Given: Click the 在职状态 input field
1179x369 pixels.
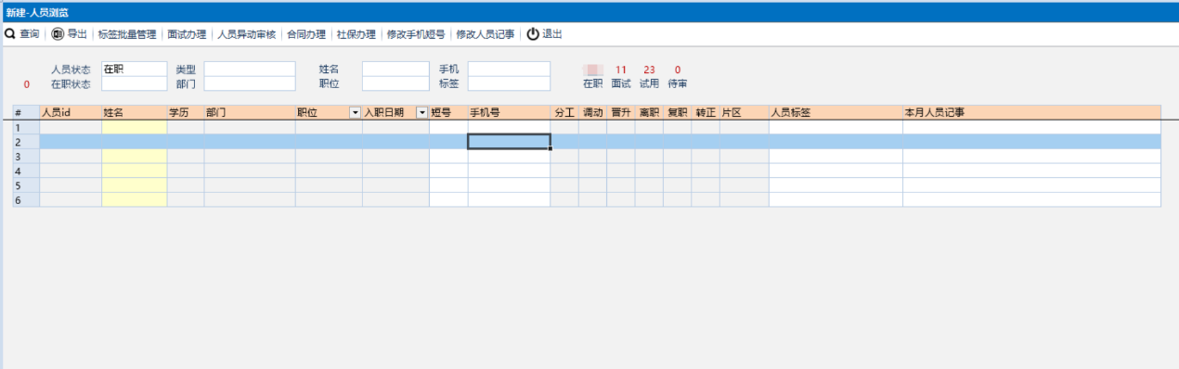Looking at the screenshot, I should [134, 83].
